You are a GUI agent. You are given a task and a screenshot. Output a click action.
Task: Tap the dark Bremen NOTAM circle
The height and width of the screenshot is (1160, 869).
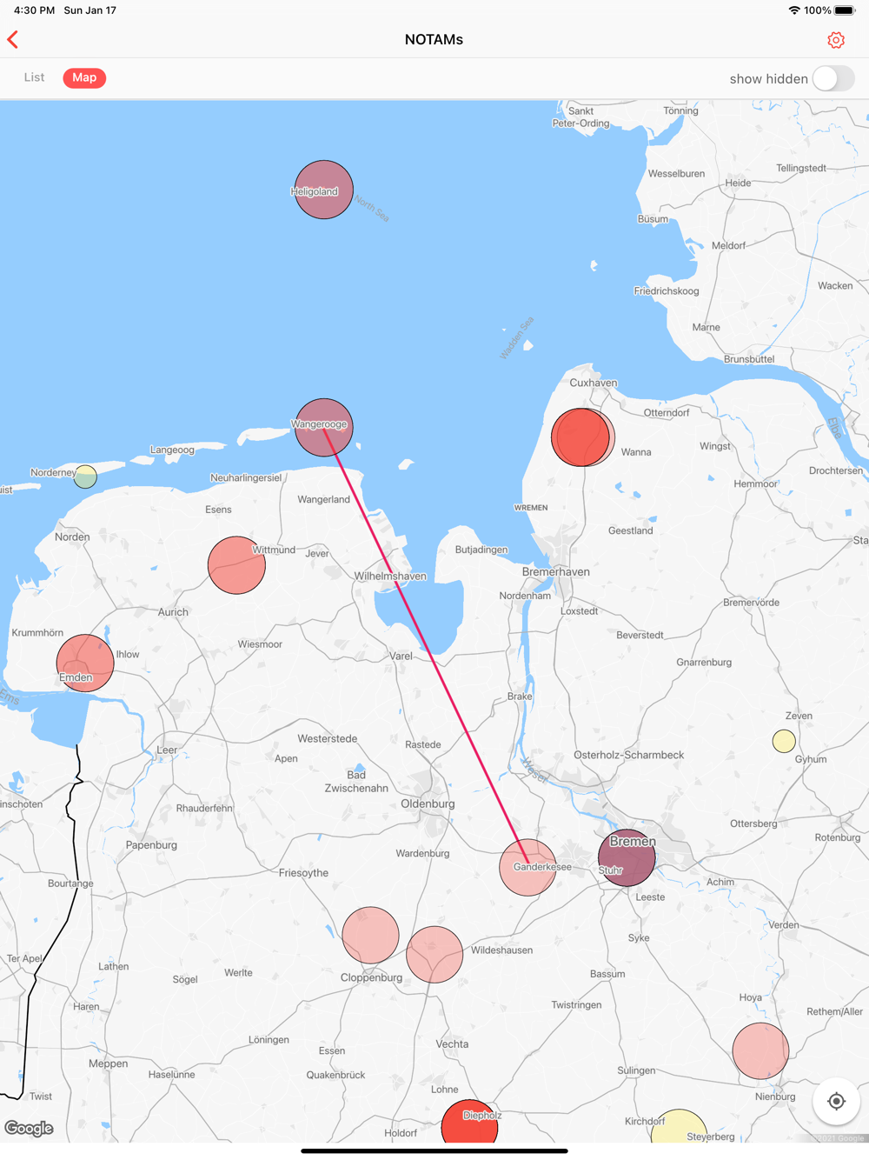pos(627,857)
